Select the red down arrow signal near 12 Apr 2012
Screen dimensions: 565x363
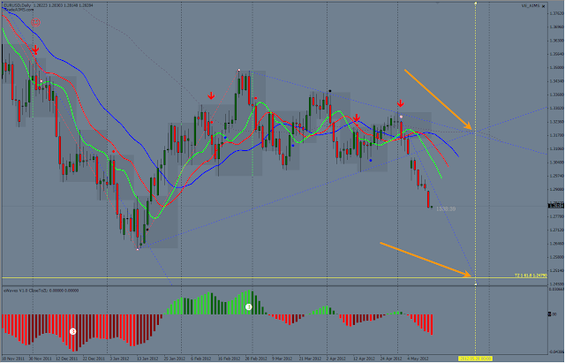tap(357, 117)
